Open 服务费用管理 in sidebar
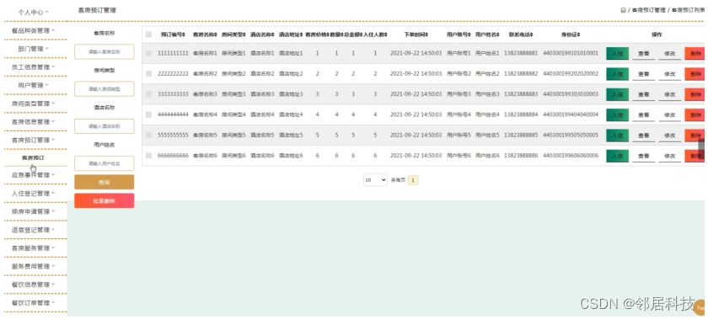This screenshot has width=708, height=319. (x=34, y=266)
